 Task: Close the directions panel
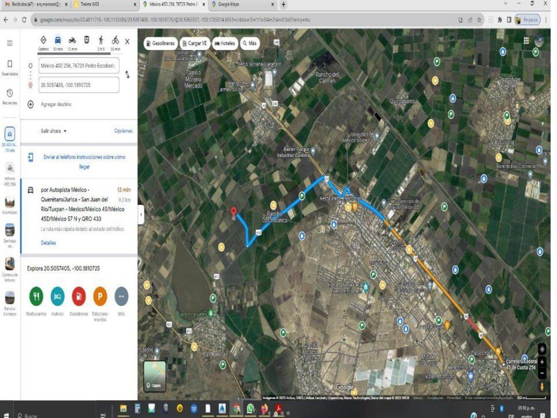[x=127, y=42]
